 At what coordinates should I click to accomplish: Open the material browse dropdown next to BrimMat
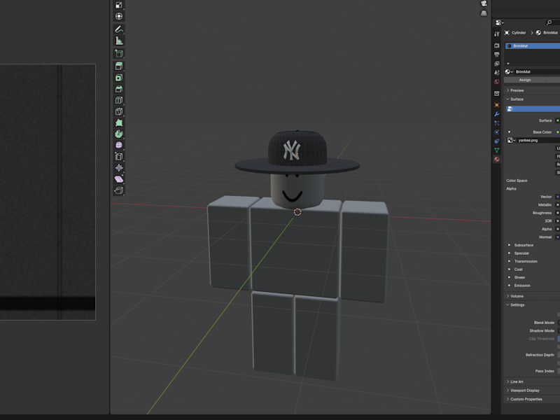pos(509,72)
